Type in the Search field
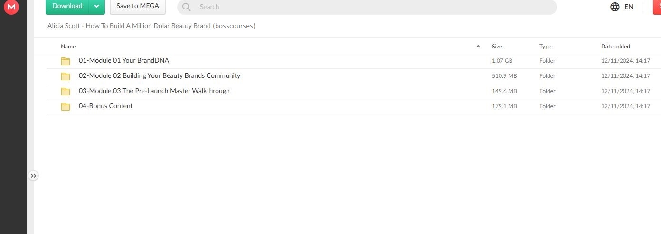The image size is (661, 234). point(370,7)
